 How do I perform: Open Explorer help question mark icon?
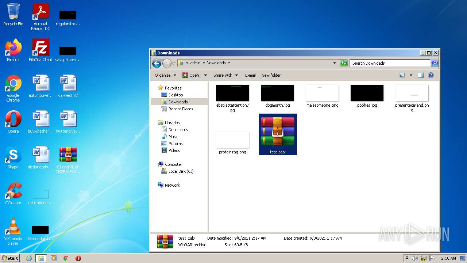(x=431, y=75)
